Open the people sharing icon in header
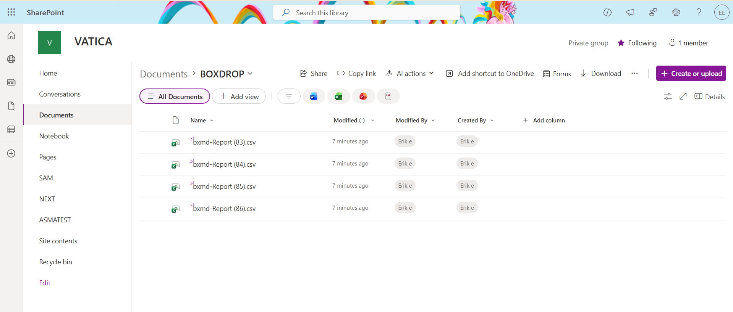The height and width of the screenshot is (312, 733). pos(653,13)
